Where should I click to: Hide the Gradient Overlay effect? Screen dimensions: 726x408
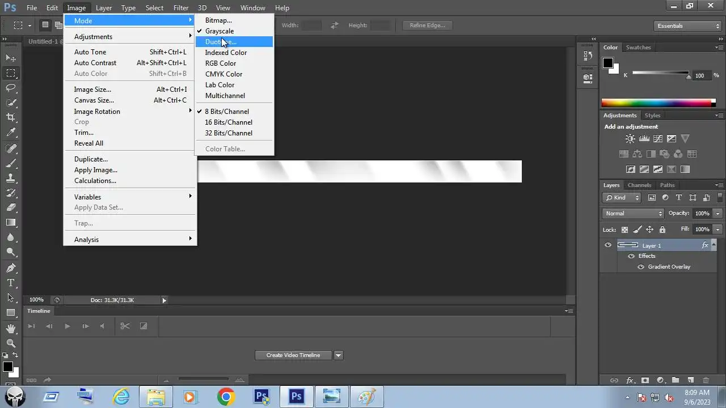pos(641,267)
